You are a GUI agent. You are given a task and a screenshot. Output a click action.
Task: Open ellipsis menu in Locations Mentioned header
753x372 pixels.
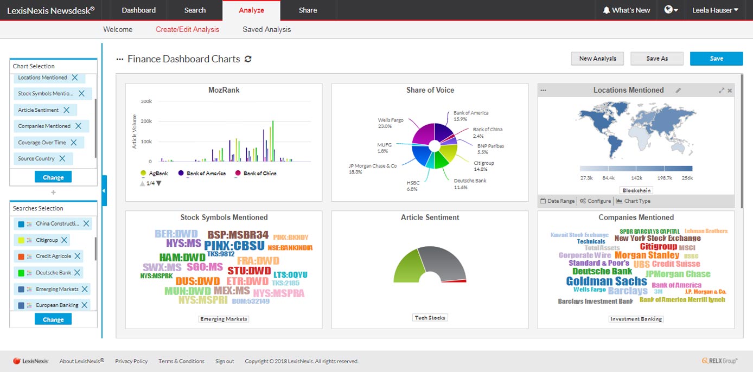tap(544, 91)
